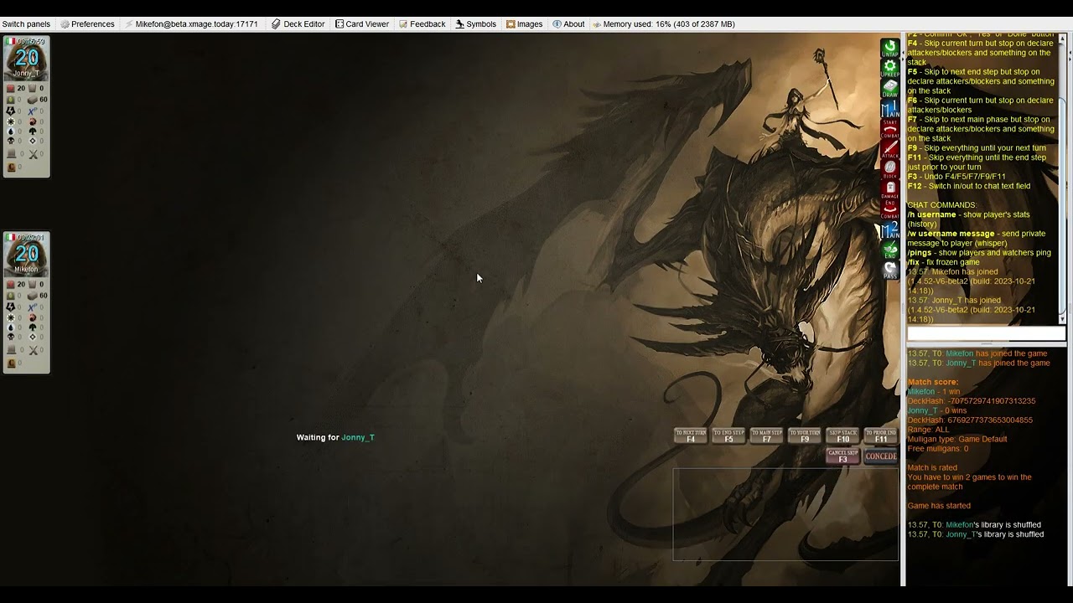Click the Cancel Skip F3 button
Image resolution: width=1073 pixels, height=603 pixels.
(842, 456)
